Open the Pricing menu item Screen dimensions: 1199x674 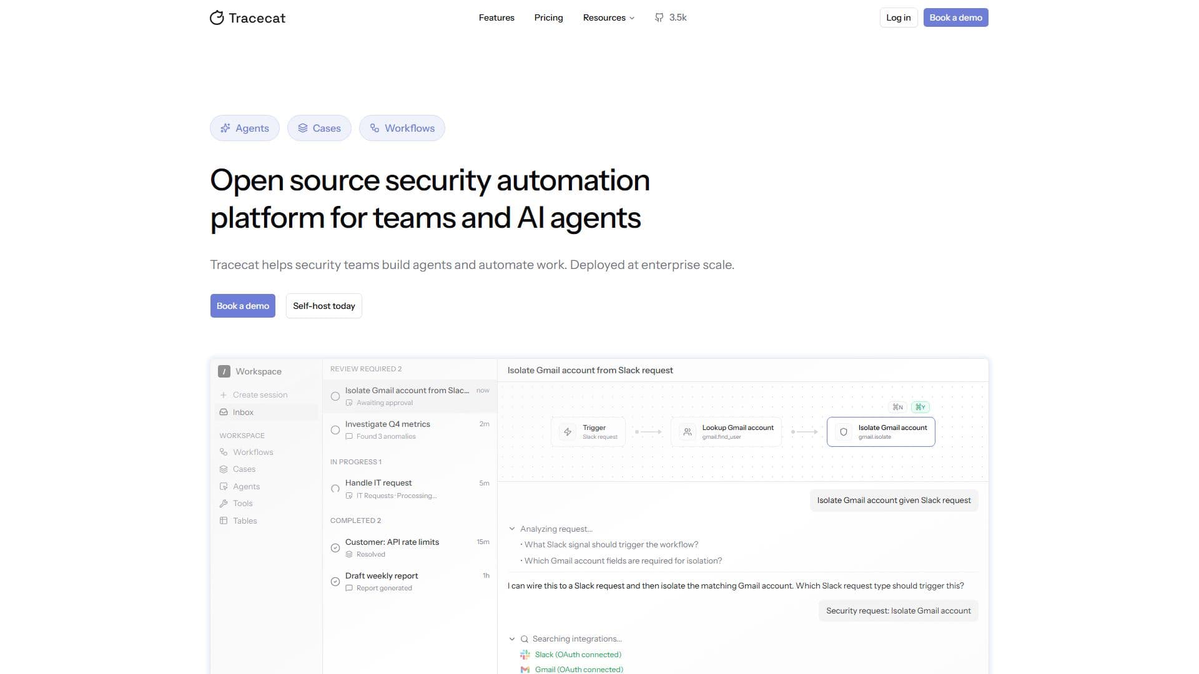548,17
